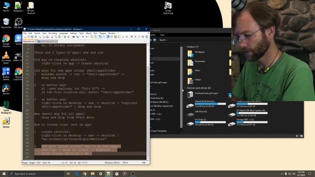This screenshot has width=315, height=177.
Task: Select the Documents folder in Explorer
Action: (x=196, y=63)
